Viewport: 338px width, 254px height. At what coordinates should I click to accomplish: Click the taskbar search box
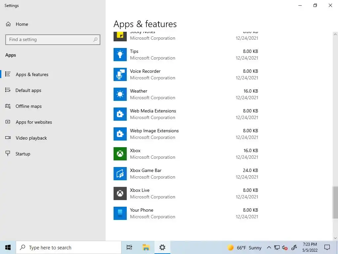(x=69, y=247)
